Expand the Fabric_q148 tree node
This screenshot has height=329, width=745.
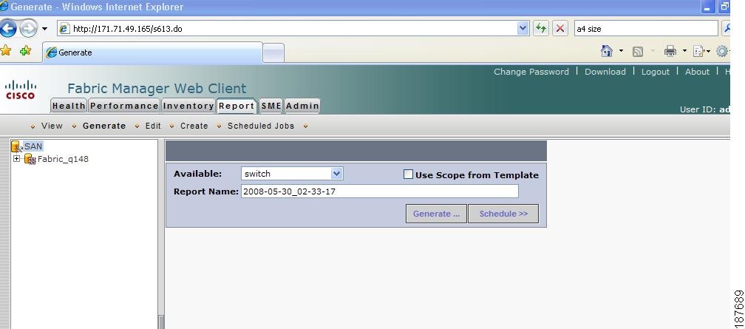tap(16, 159)
